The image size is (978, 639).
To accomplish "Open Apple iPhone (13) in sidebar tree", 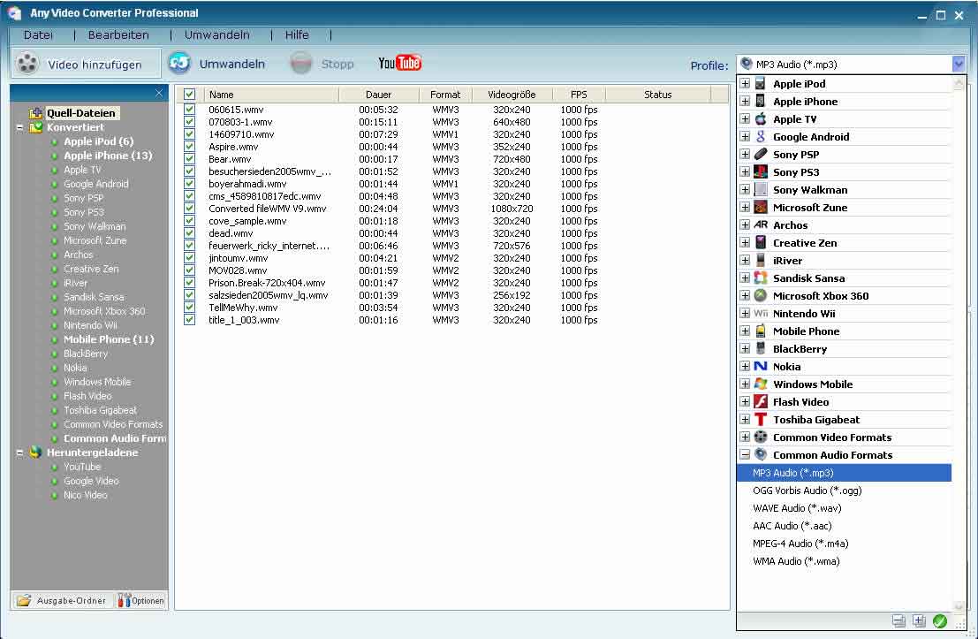I will click(108, 156).
